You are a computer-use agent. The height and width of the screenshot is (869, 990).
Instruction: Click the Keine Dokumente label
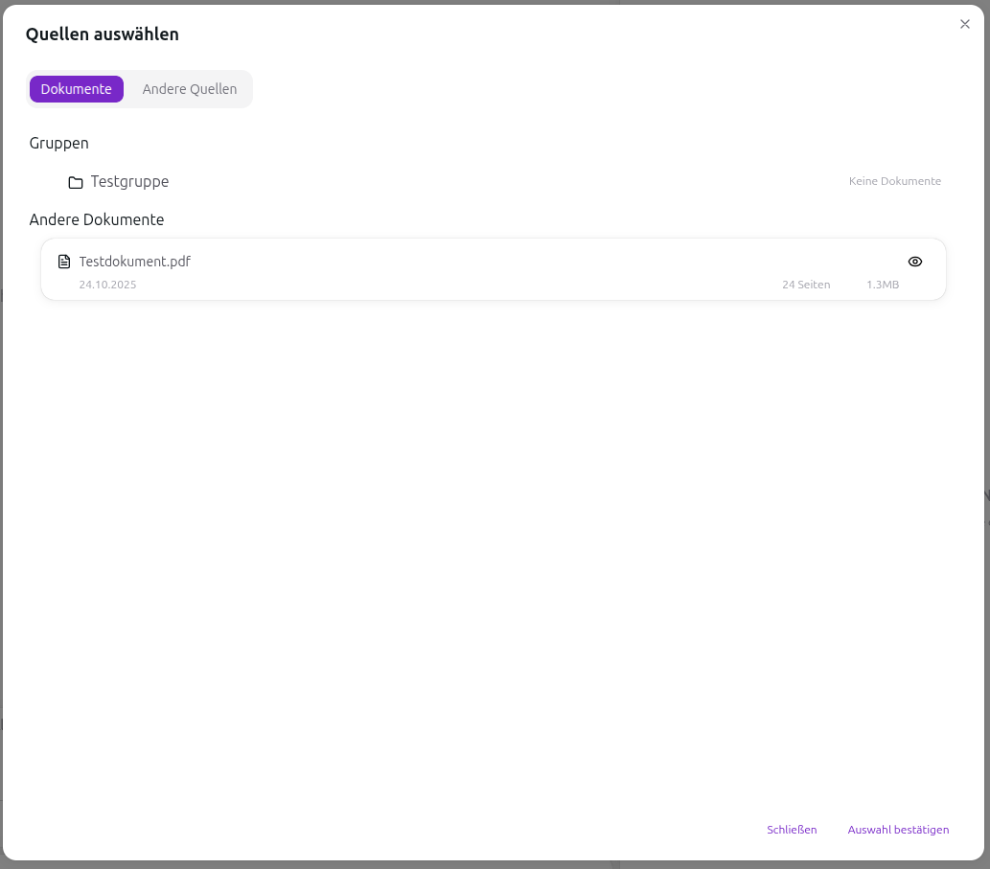[x=894, y=181]
